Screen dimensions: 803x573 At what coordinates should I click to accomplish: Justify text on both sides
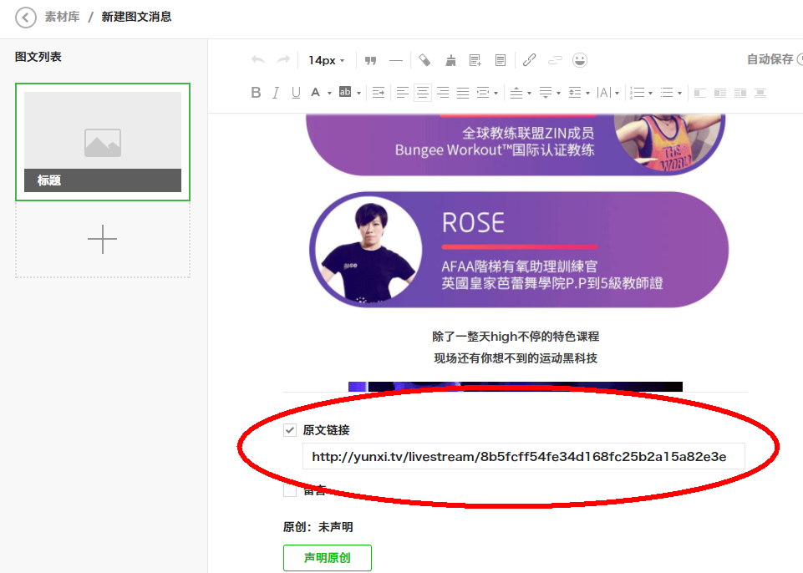[x=463, y=93]
